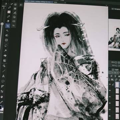Rotate canvas left in Navigator
Screen dimensions: 120x120
[x=116, y=66]
